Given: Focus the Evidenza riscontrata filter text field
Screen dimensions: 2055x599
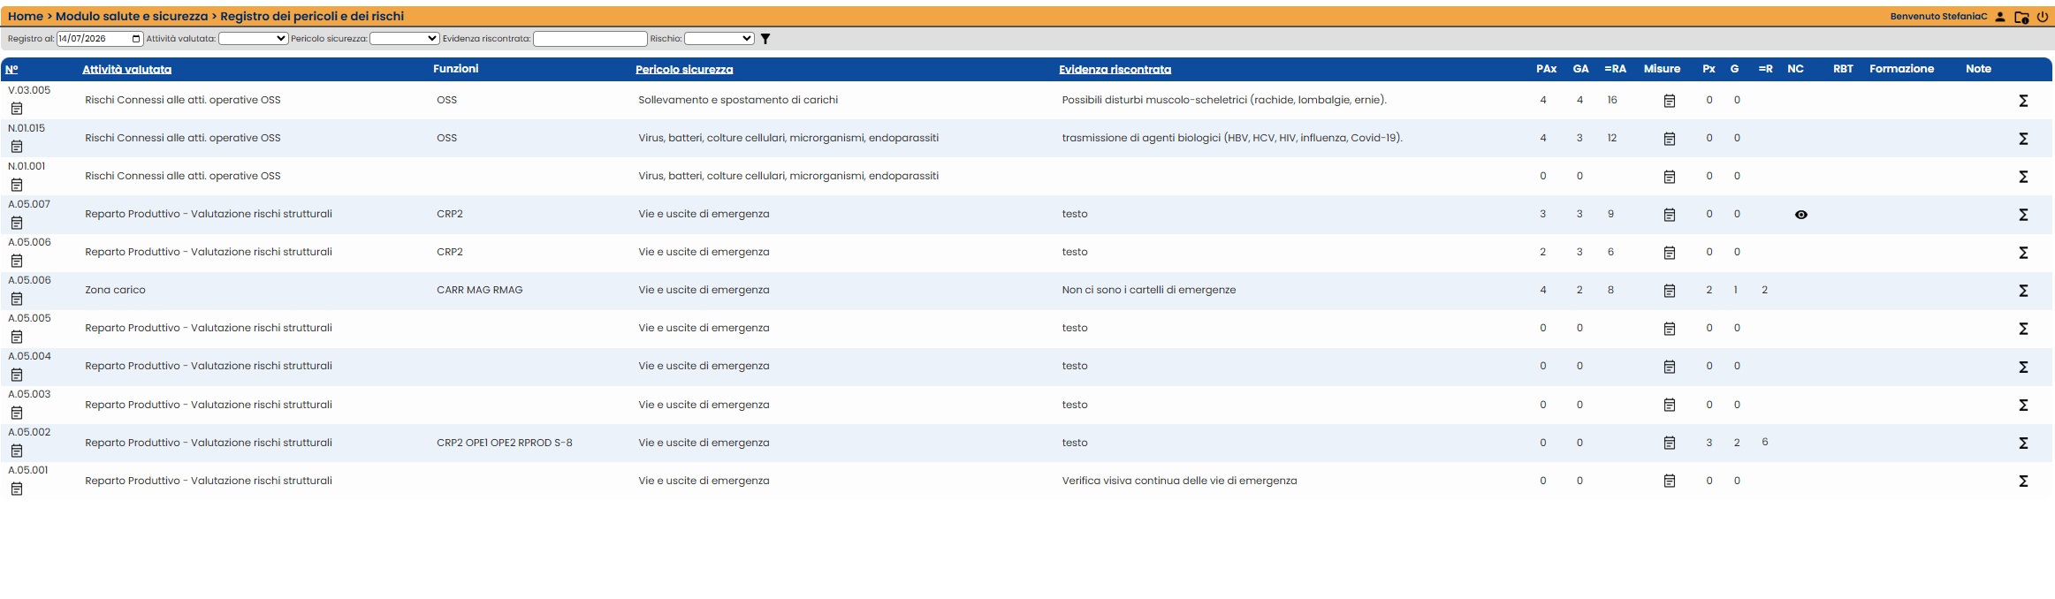Looking at the screenshot, I should (x=590, y=39).
